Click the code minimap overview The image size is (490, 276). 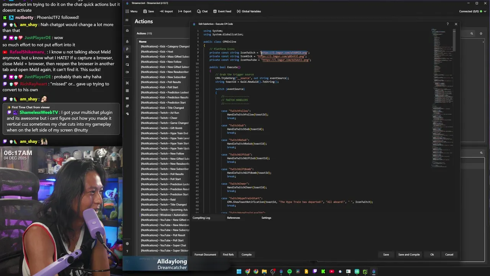441,98
